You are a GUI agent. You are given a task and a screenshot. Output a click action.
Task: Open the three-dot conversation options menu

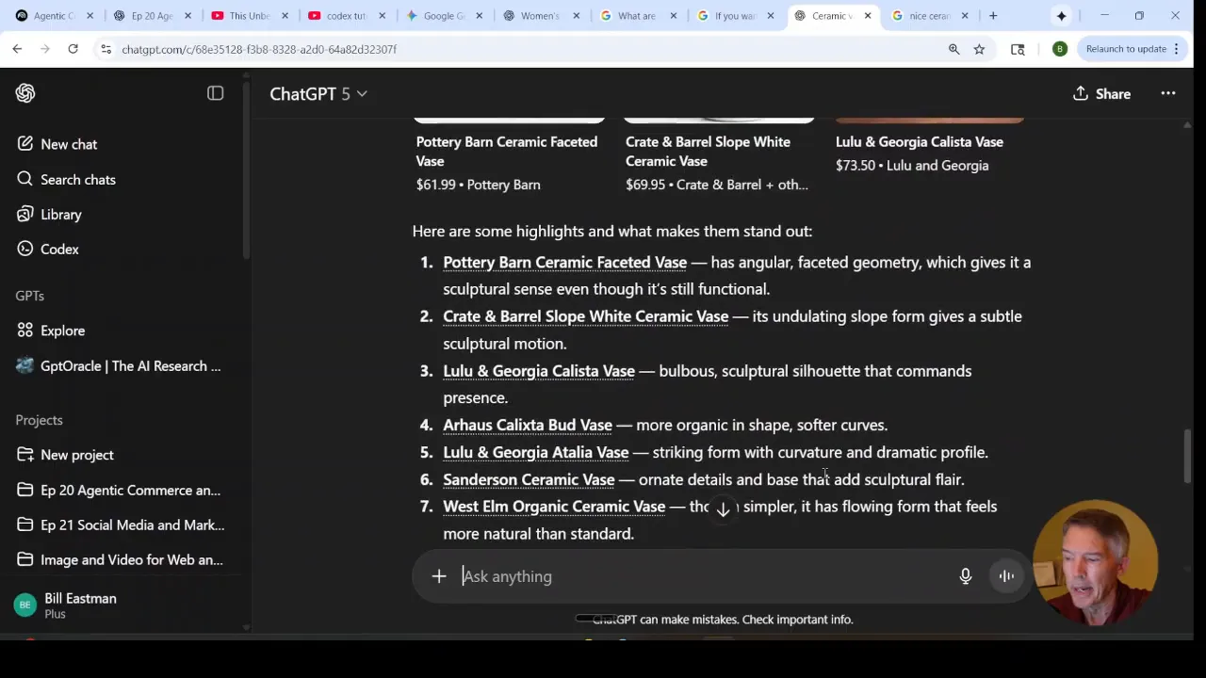[1167, 93]
